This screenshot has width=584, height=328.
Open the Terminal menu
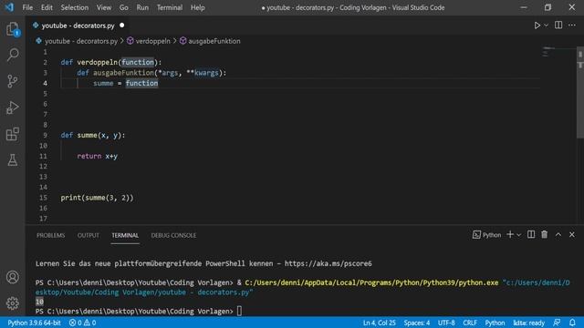(x=170, y=7)
